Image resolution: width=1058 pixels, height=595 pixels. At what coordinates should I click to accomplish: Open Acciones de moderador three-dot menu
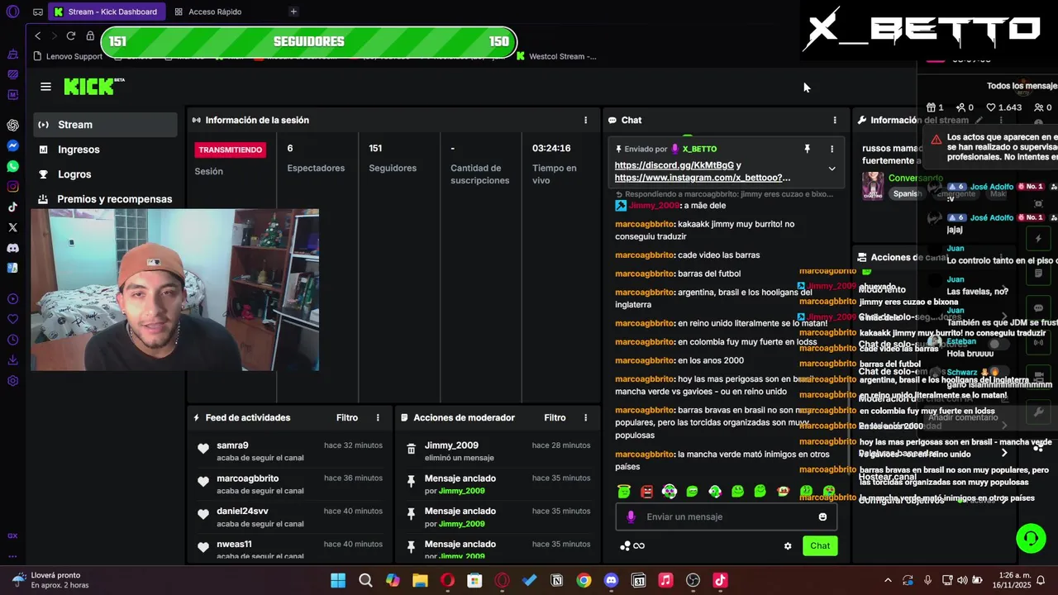tap(586, 417)
